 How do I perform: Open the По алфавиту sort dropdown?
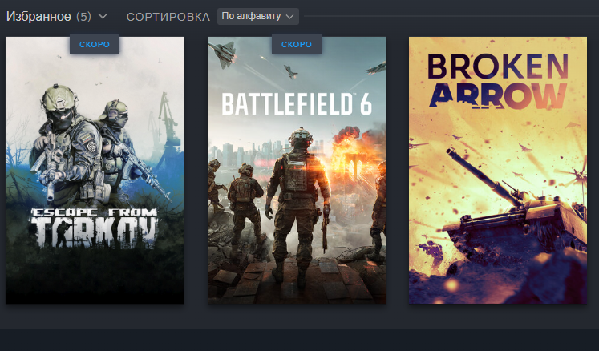click(x=258, y=16)
